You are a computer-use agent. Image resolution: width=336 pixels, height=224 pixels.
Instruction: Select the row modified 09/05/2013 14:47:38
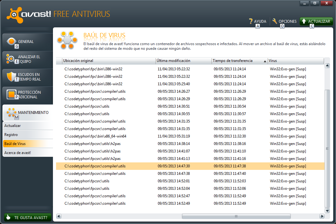[190, 174]
